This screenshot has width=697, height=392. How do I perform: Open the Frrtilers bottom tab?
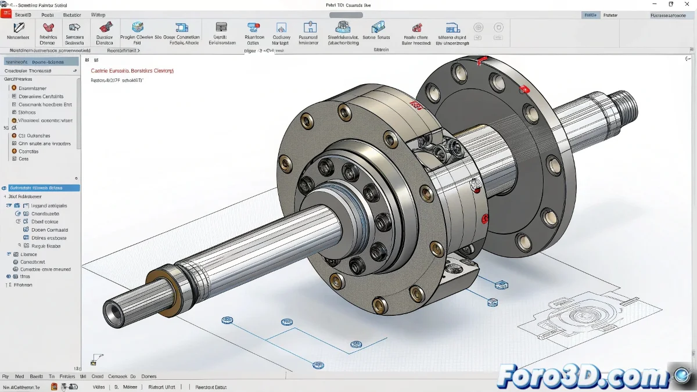click(x=67, y=376)
